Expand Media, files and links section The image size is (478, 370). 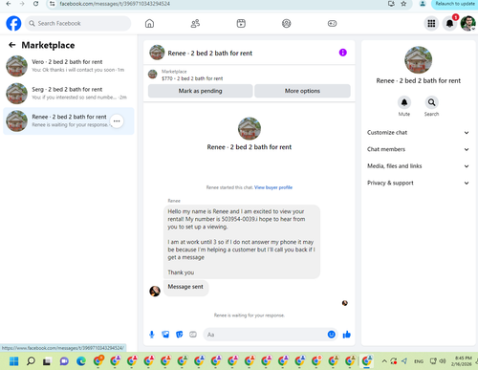tap(418, 166)
